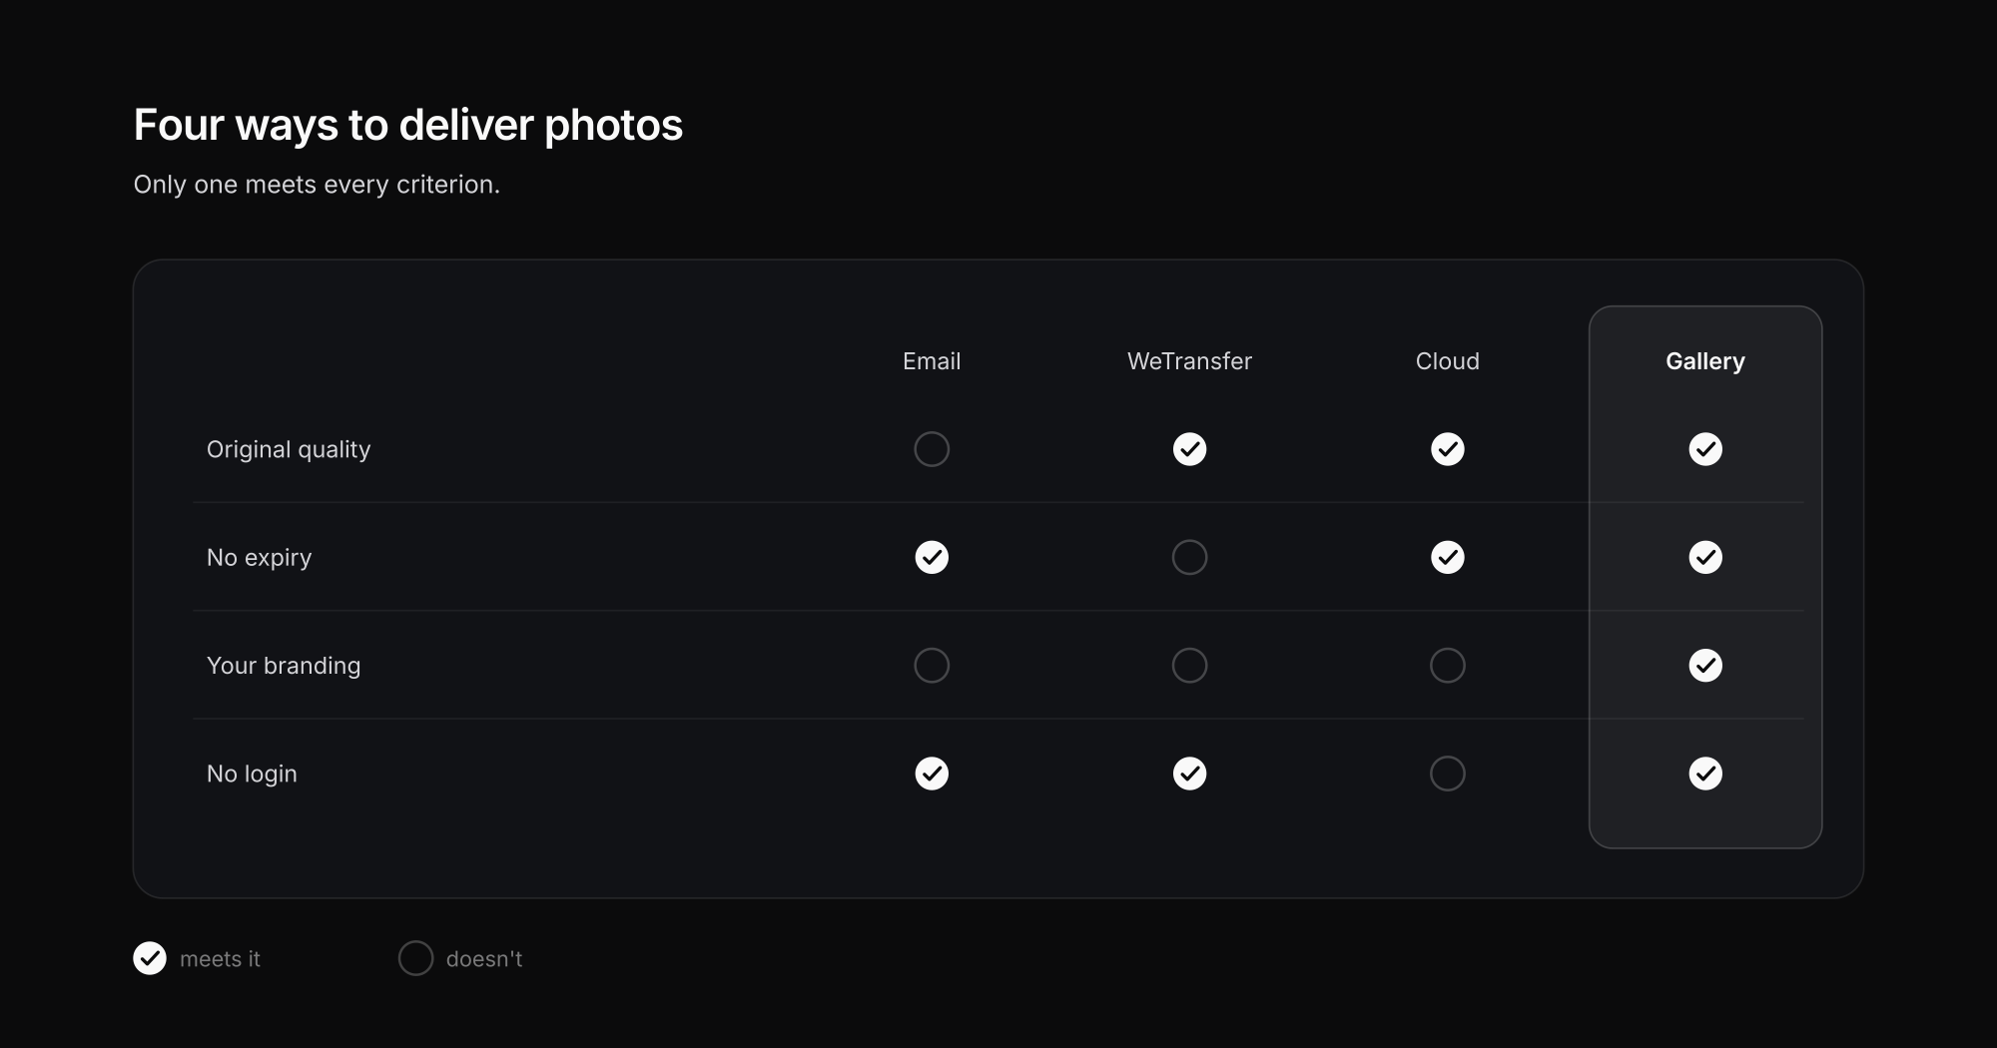Click the 'Four ways to deliver photos' heading

[x=408, y=126]
